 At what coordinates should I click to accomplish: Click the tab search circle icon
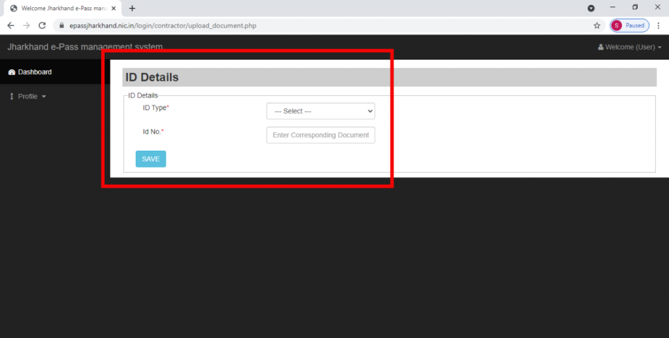(x=591, y=8)
